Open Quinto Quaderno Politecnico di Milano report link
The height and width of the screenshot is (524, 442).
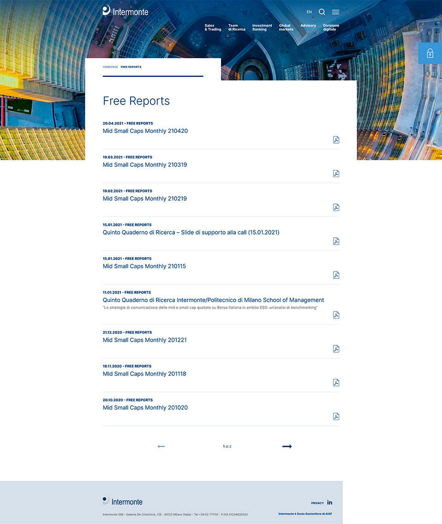point(213,300)
